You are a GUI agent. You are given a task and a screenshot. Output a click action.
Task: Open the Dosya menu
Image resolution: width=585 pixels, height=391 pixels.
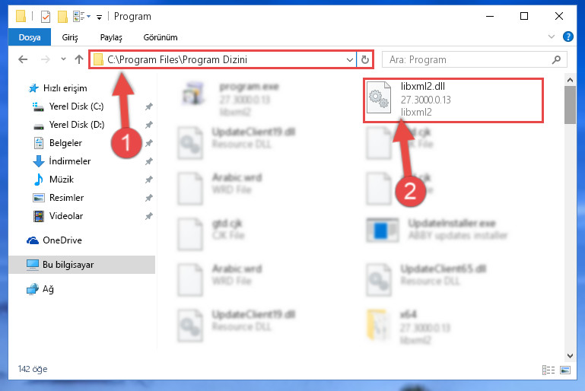[30, 37]
